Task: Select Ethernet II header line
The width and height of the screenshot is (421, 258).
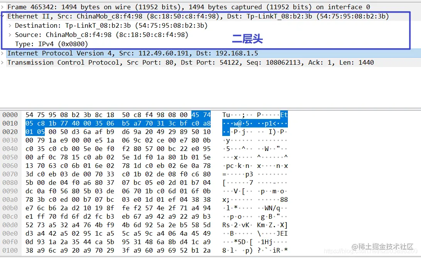Action: coord(198,16)
